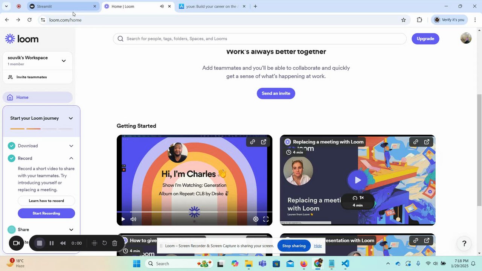The width and height of the screenshot is (482, 271).
Task: Expand the Share step
Action: [x=71, y=230]
